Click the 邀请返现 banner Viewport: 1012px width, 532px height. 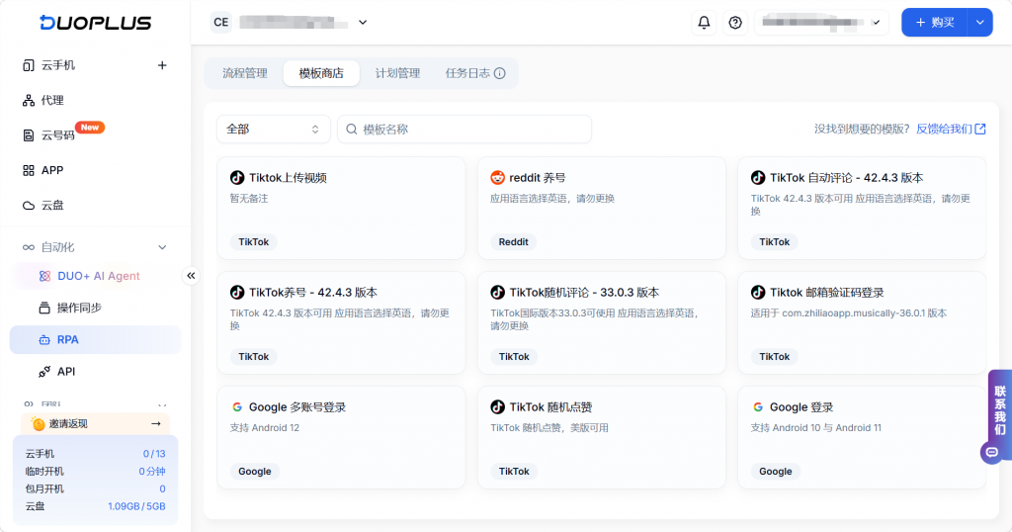coord(95,423)
